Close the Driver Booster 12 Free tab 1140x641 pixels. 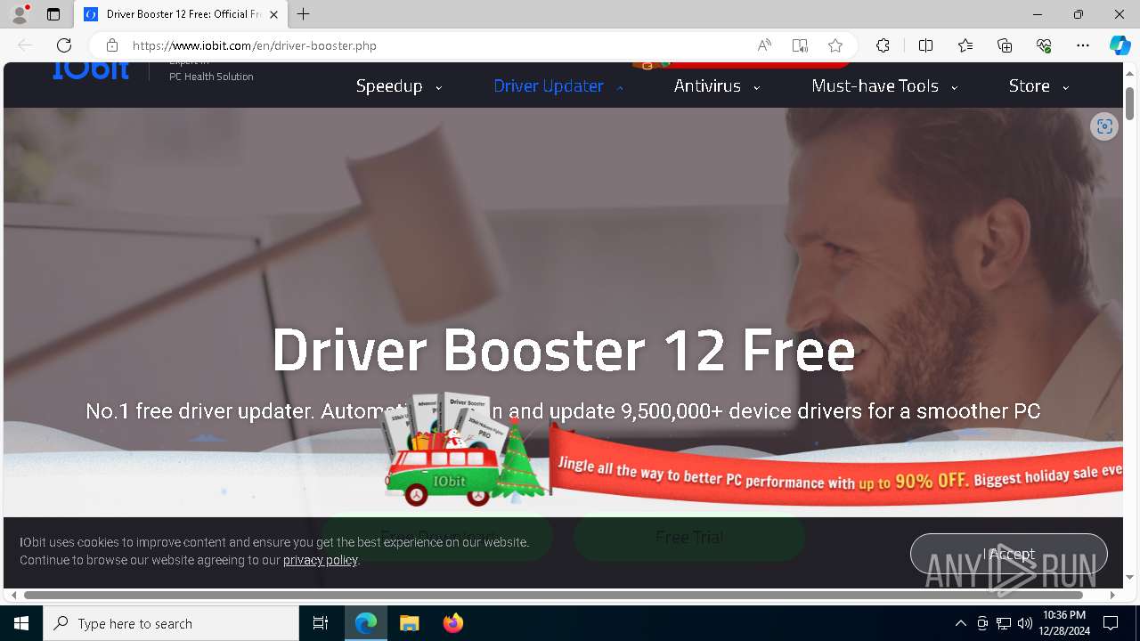273,14
